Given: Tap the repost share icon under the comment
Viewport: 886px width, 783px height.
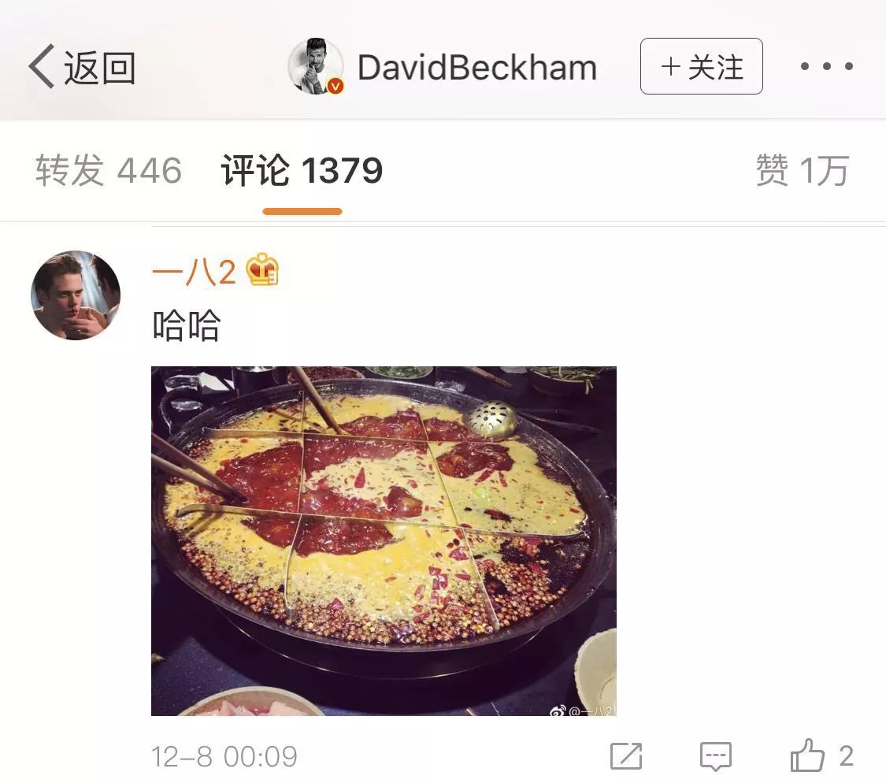Looking at the screenshot, I should click(626, 756).
